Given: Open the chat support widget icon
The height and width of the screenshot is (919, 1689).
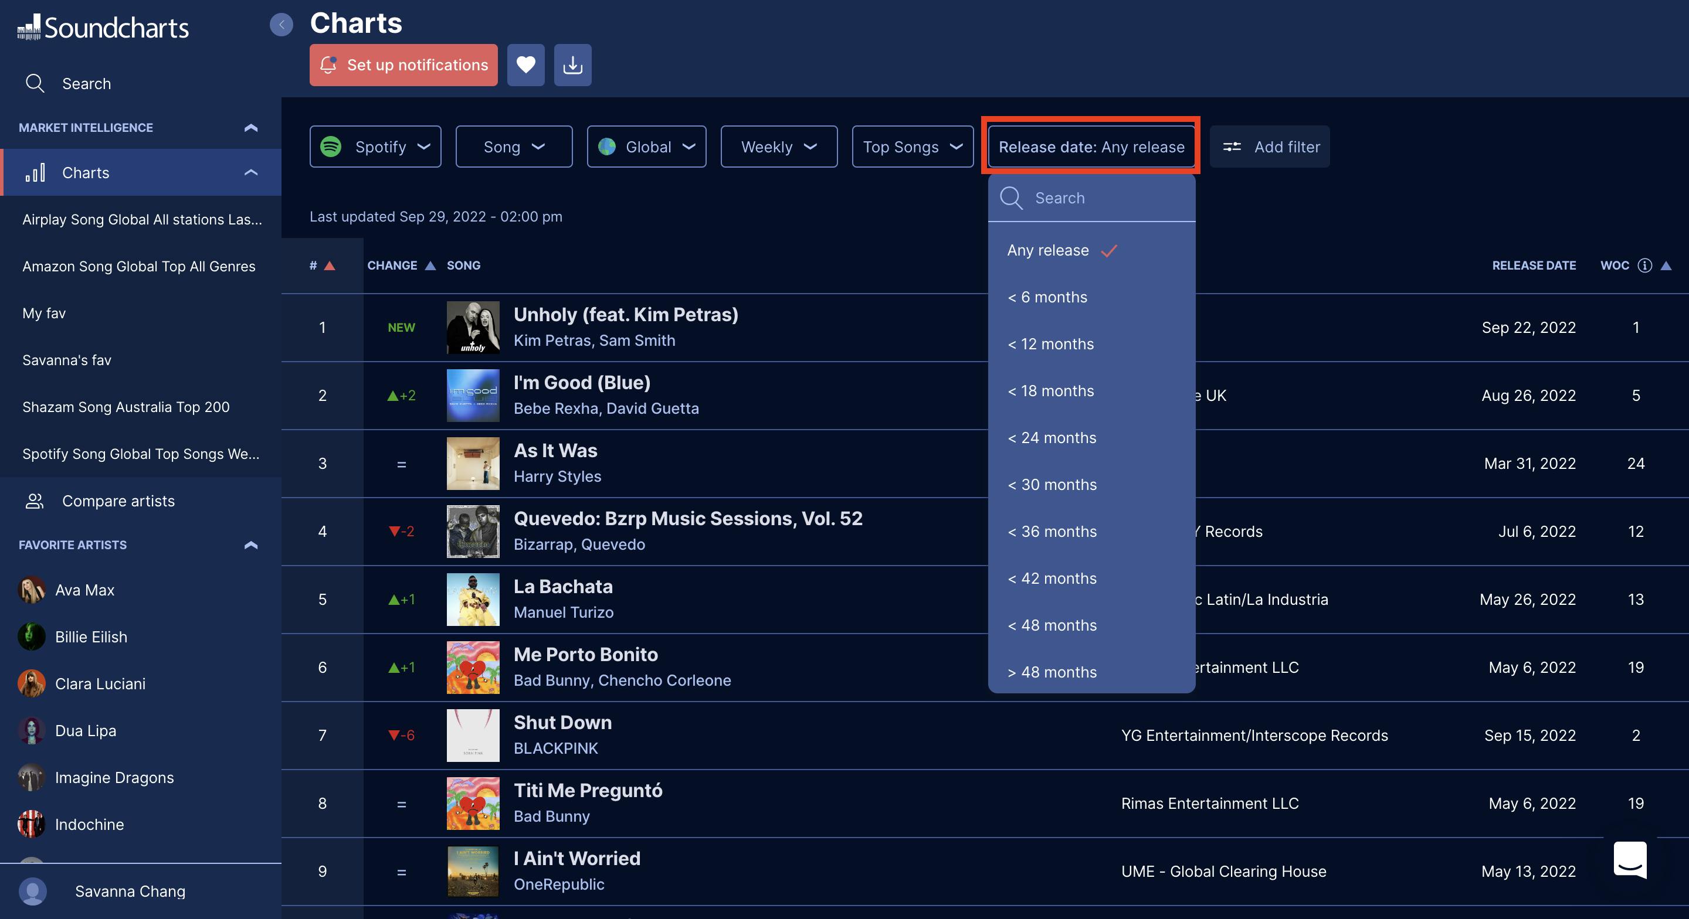Looking at the screenshot, I should [1630, 859].
